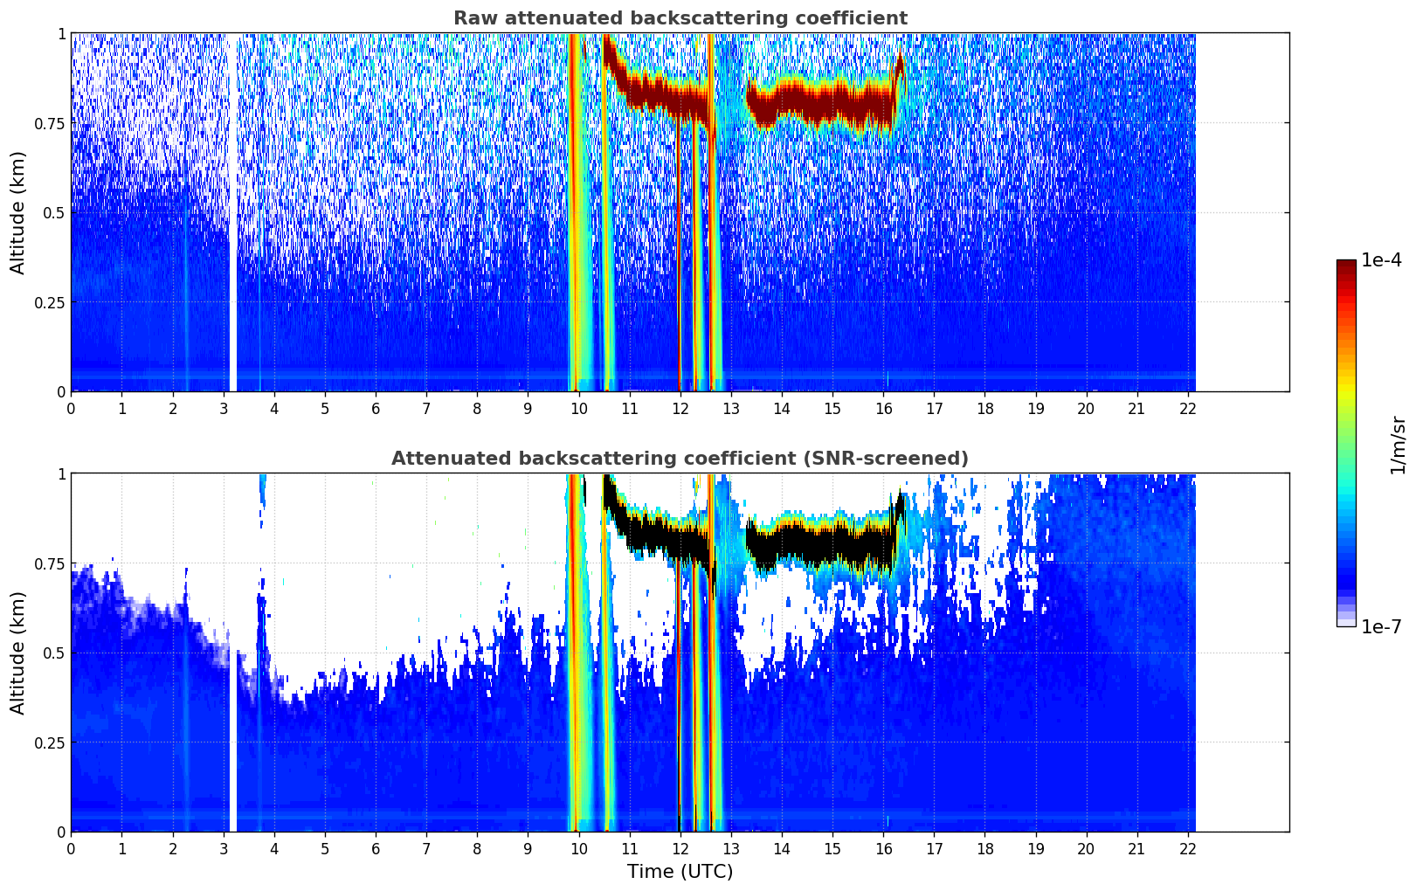This screenshot has width=1416, height=891.
Task: Click the 'Altitude (km)' label of the SNR-screened plot
Action: click(18, 653)
